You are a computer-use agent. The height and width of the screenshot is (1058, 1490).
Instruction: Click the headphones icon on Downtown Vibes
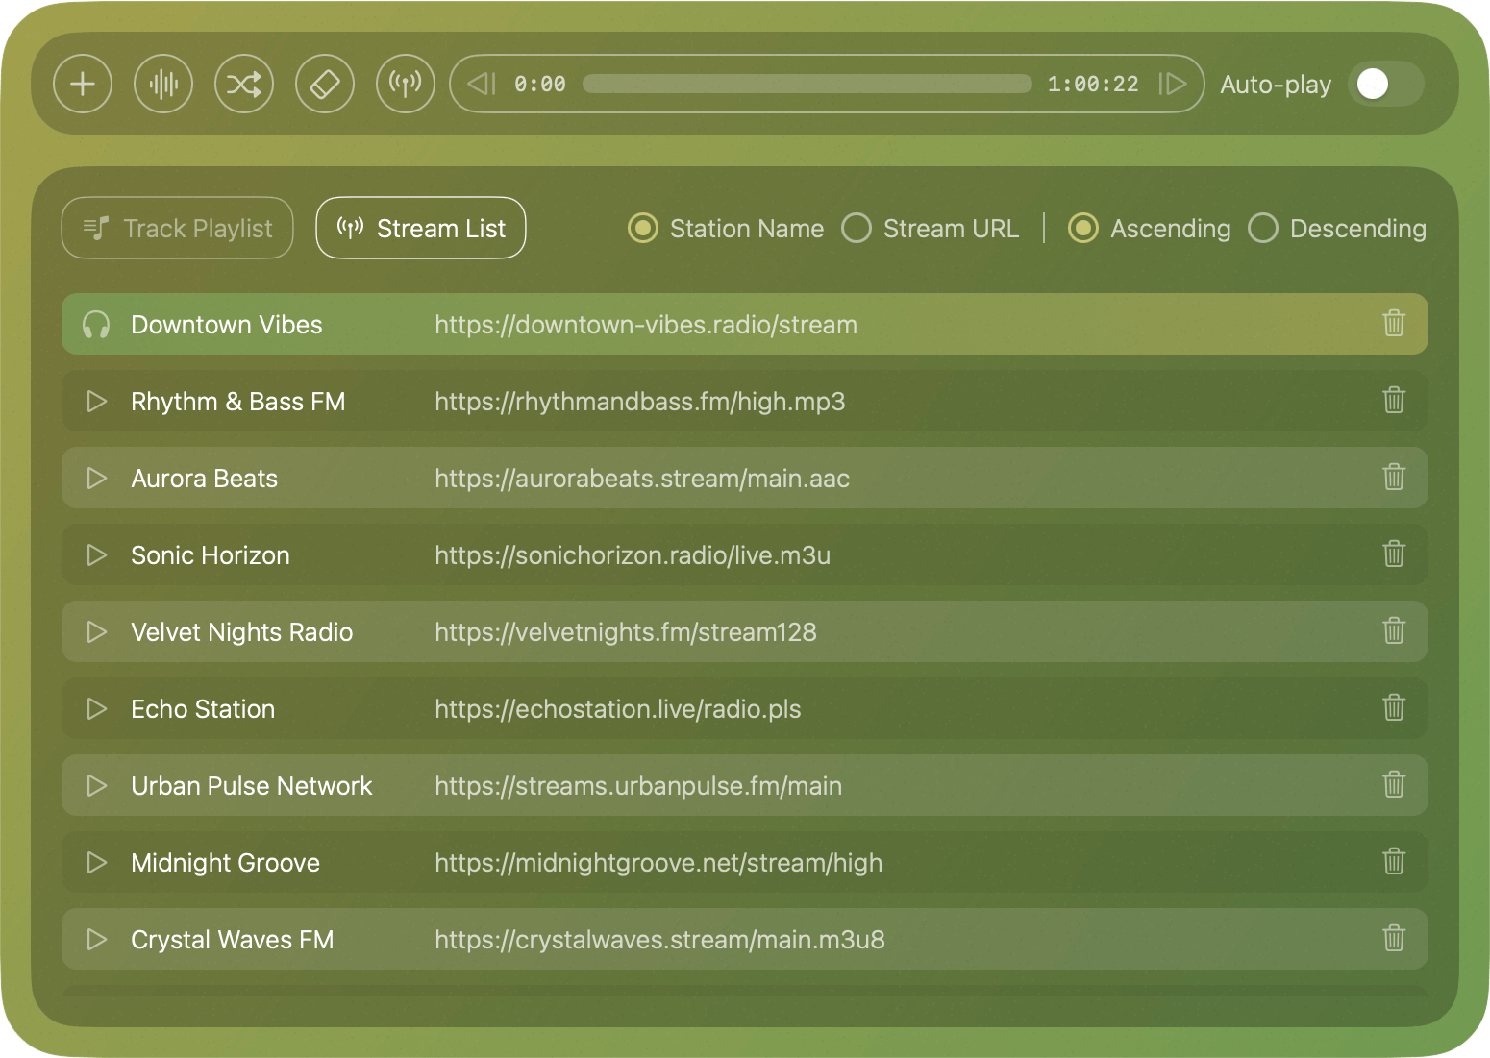[96, 324]
